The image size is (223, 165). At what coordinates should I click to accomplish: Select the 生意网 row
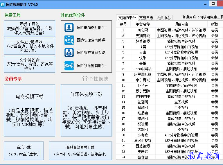click(x=169, y=102)
